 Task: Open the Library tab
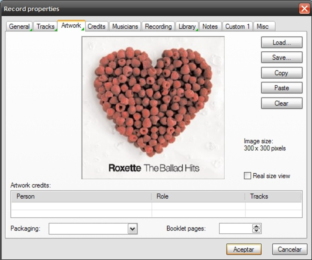coord(187,27)
